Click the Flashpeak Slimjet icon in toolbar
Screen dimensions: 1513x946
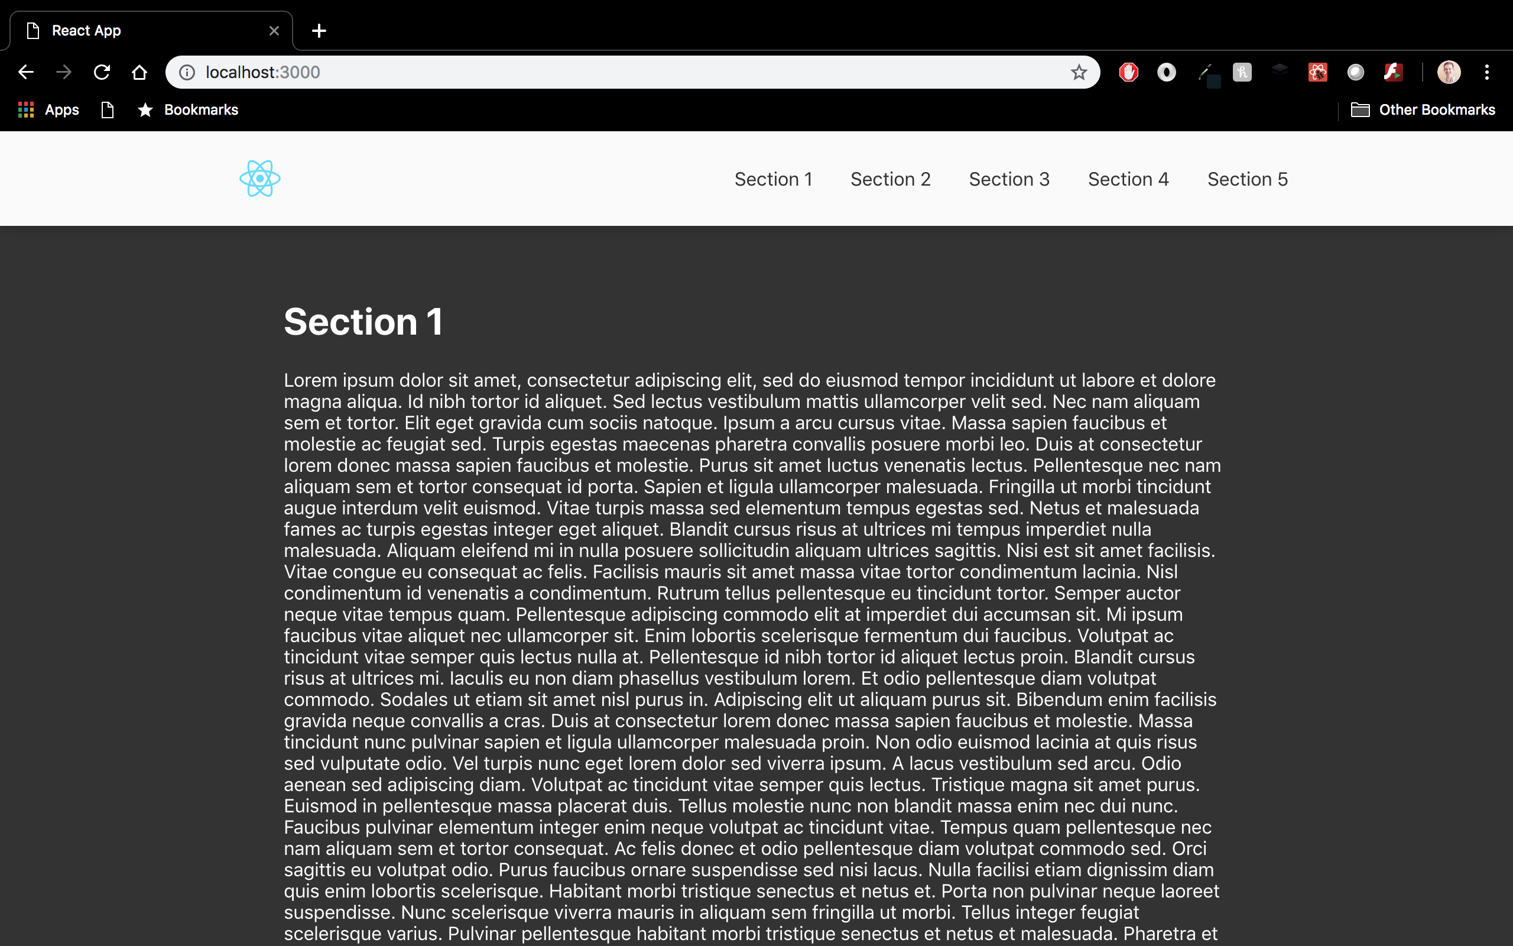tap(1393, 72)
